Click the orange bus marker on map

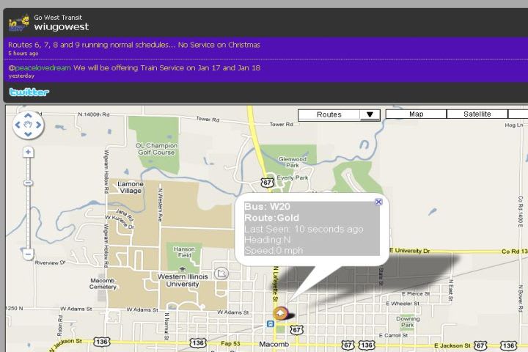pyautogui.click(x=280, y=313)
